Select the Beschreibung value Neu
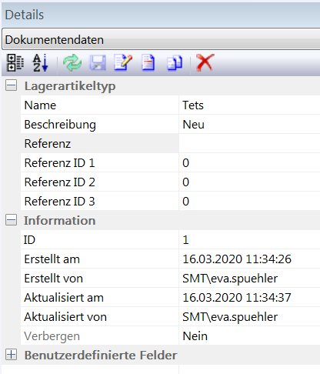 [x=249, y=125]
